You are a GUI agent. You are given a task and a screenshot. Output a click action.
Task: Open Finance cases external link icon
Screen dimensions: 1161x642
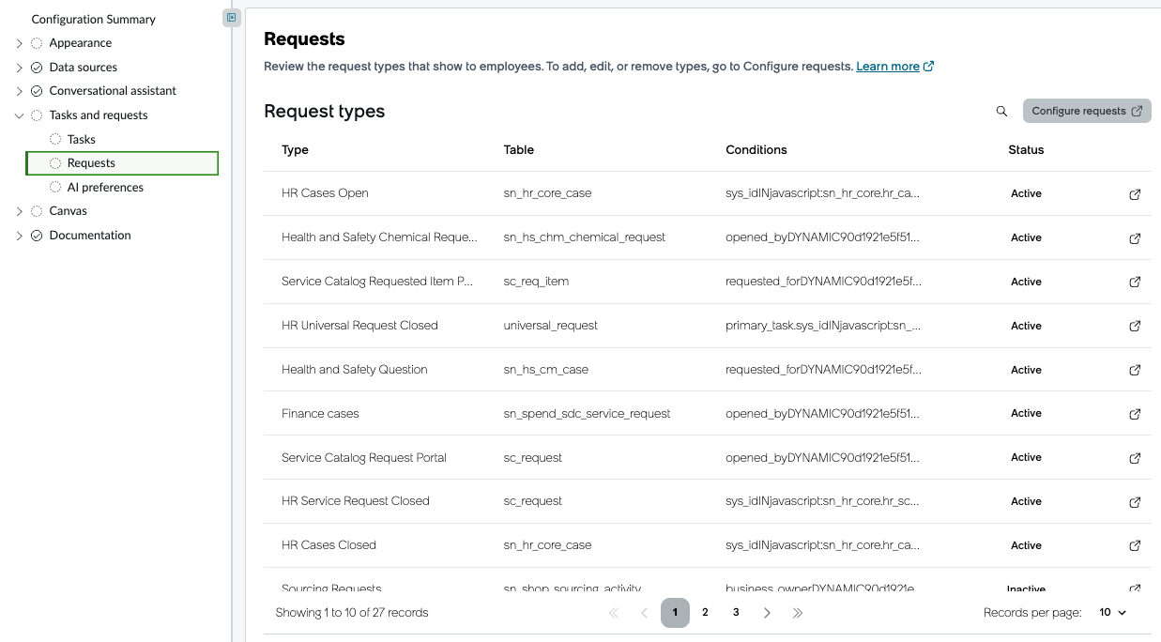[x=1135, y=414]
